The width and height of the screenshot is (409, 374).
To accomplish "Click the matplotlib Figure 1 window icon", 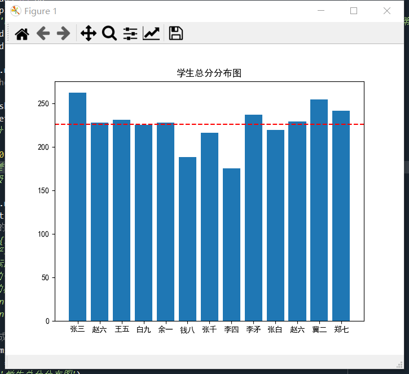I will [x=15, y=11].
